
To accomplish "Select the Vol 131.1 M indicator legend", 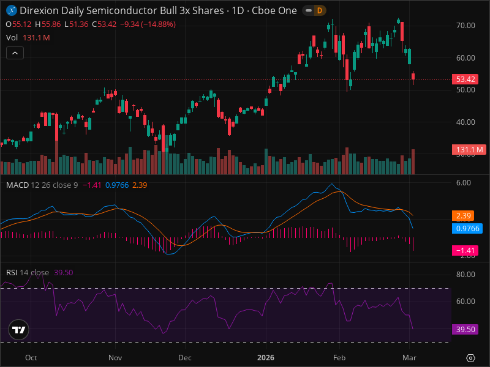I will click(x=28, y=38).
